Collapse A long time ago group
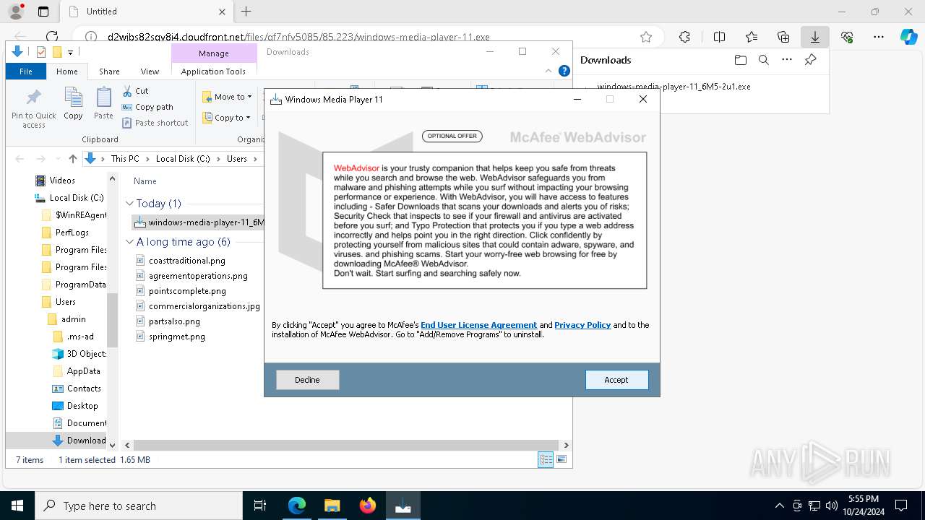The width and height of the screenshot is (925, 520). (x=130, y=242)
